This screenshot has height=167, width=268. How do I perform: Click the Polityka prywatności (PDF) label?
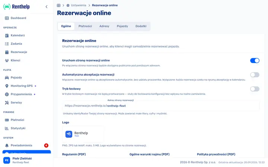[x=216, y=154]
